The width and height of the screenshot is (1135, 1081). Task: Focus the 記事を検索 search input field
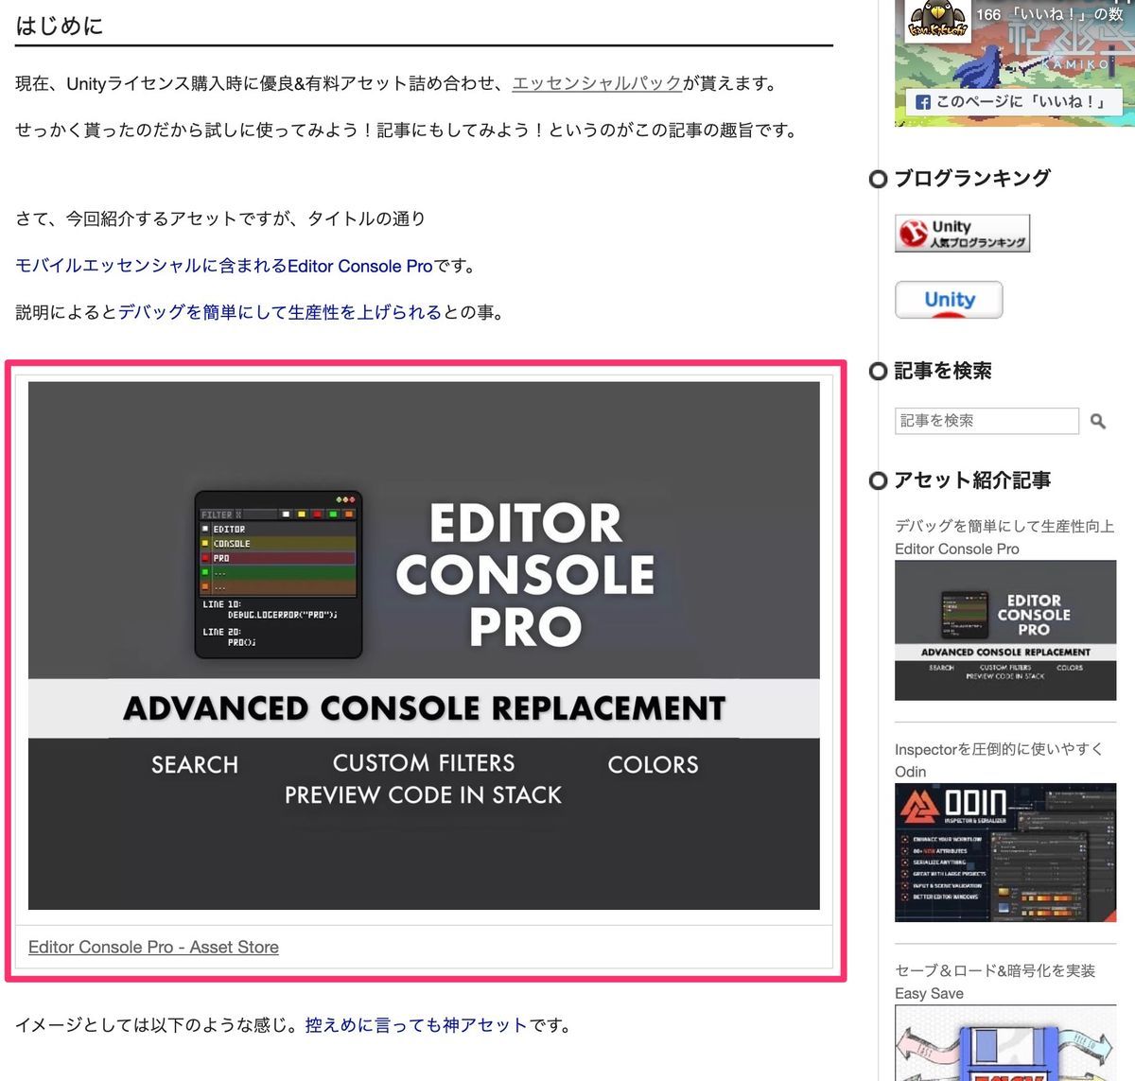[987, 421]
